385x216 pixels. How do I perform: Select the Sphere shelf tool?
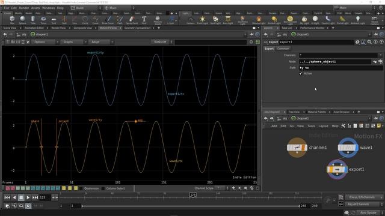tap(22, 20)
